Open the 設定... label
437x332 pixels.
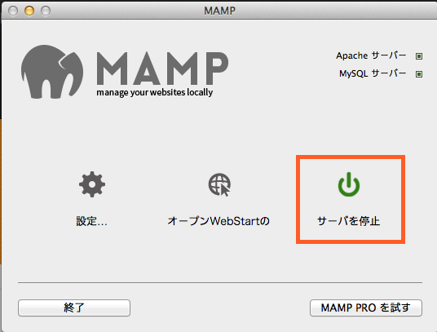click(x=91, y=221)
